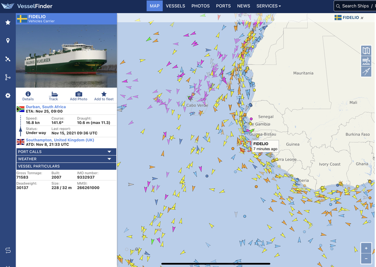Click the MMSI value 266261000
Screen dimensions: 376x267
88,188
